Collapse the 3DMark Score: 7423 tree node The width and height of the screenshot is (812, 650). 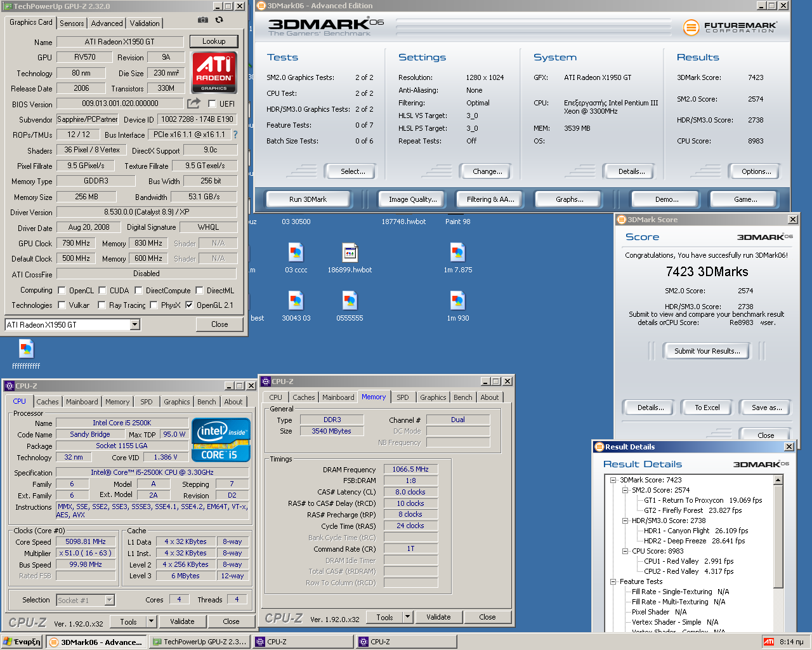click(613, 480)
